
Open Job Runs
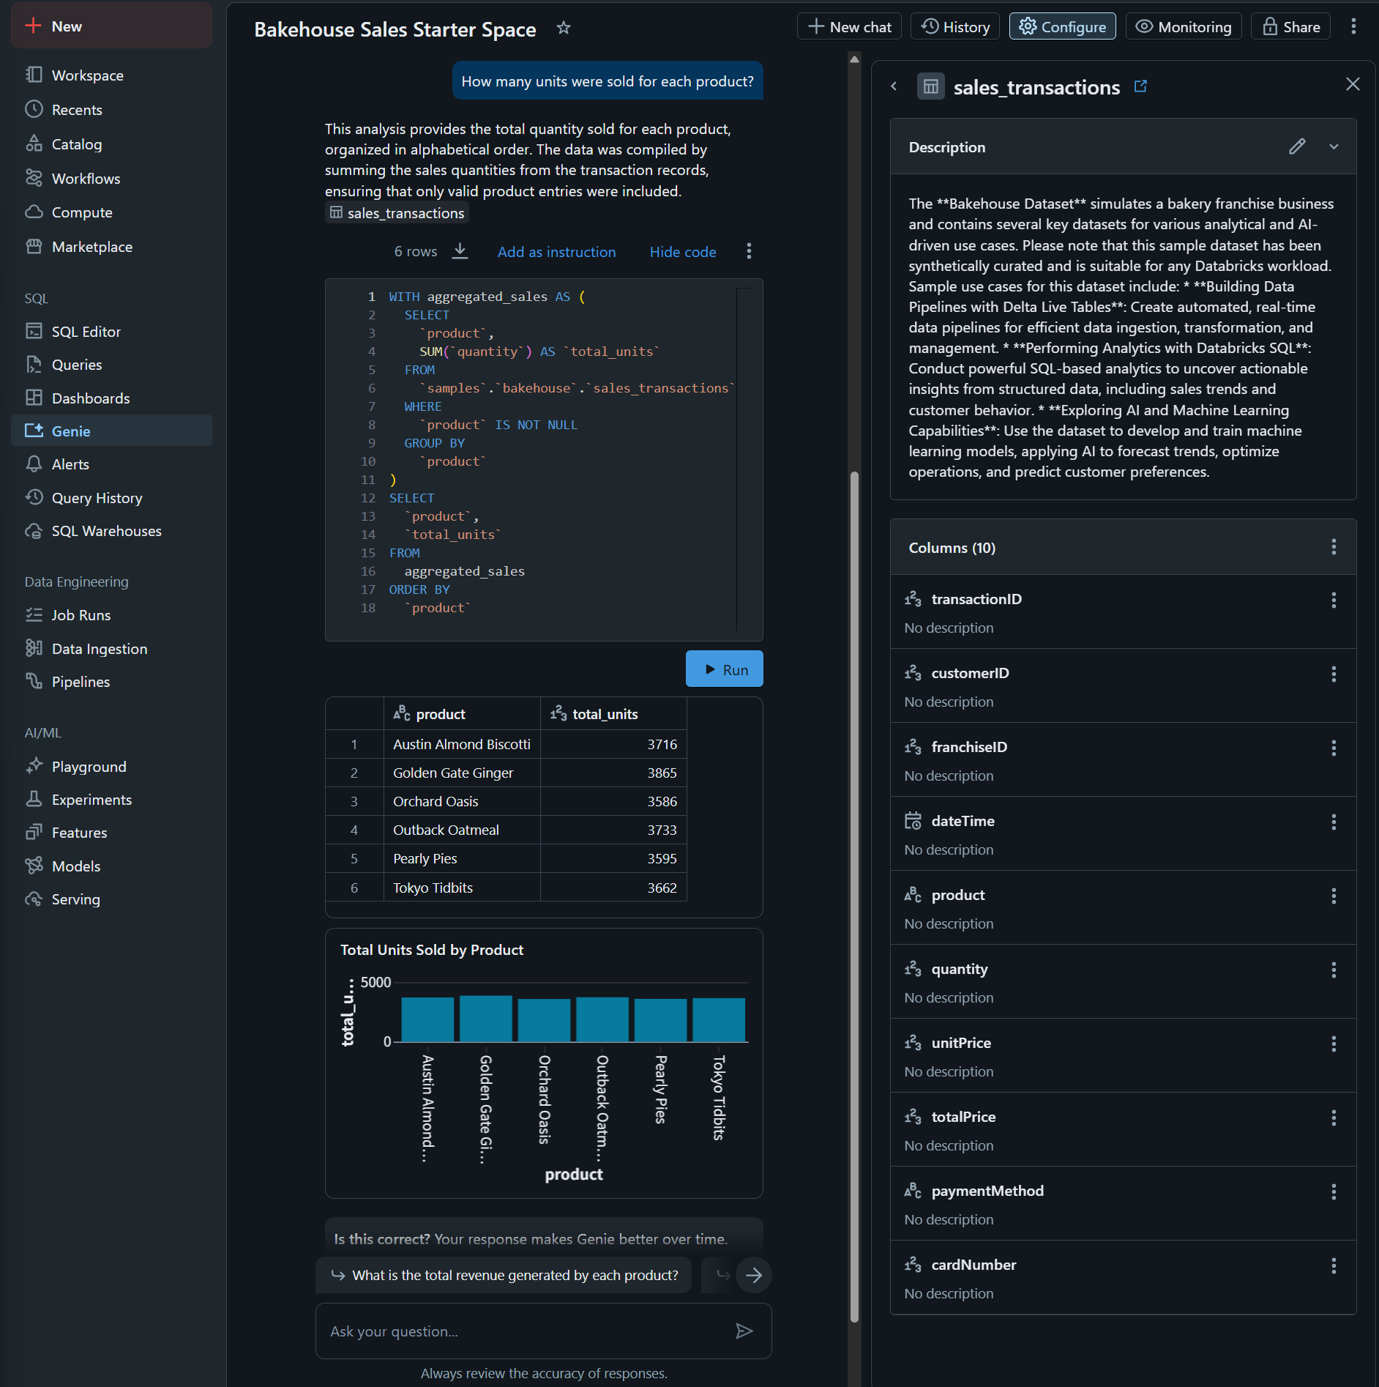coord(111,615)
